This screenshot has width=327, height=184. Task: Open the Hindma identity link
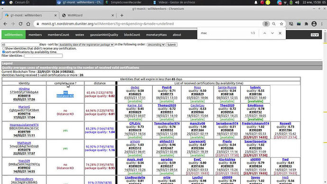tap(24, 89)
